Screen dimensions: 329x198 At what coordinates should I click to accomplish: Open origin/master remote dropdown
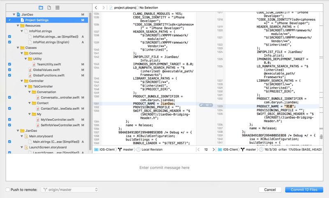(x=70, y=190)
